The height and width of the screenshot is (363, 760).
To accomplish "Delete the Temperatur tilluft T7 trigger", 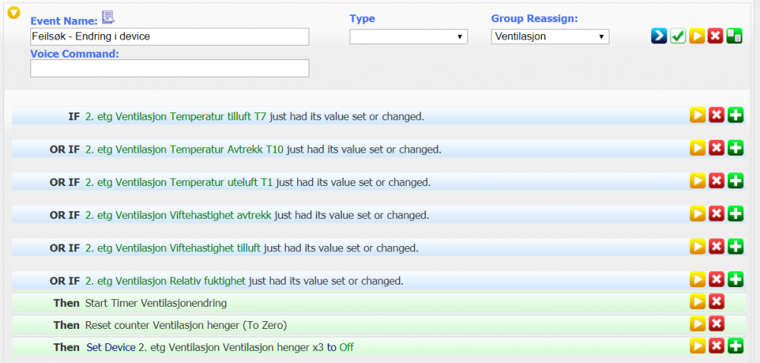I will pyautogui.click(x=716, y=115).
